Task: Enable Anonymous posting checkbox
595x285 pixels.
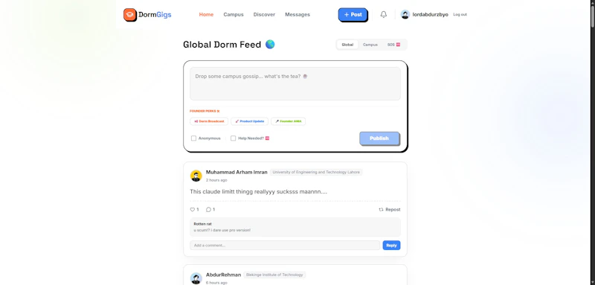Action: pos(193,138)
